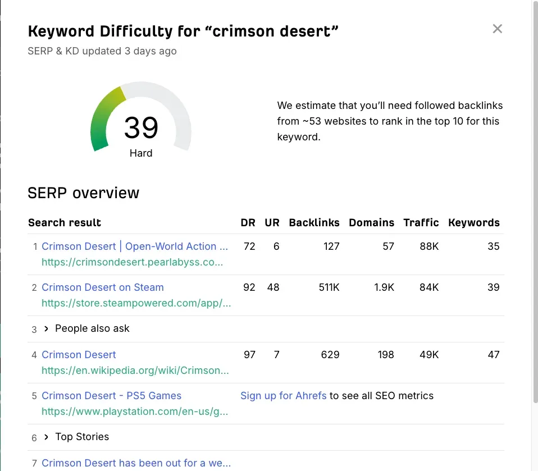Click the Domains column header
Screen dimensions: 538x471
coord(371,223)
